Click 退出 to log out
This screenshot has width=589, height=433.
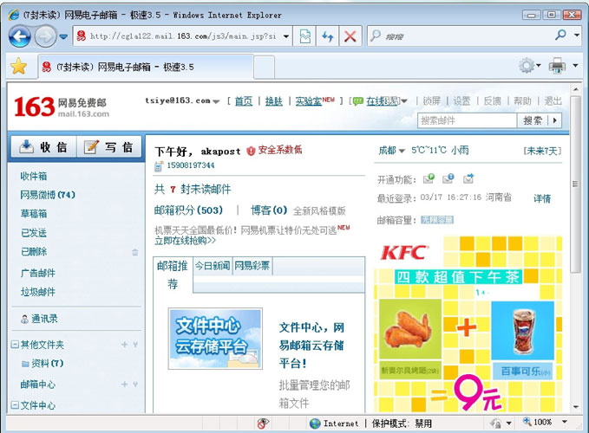tap(553, 100)
